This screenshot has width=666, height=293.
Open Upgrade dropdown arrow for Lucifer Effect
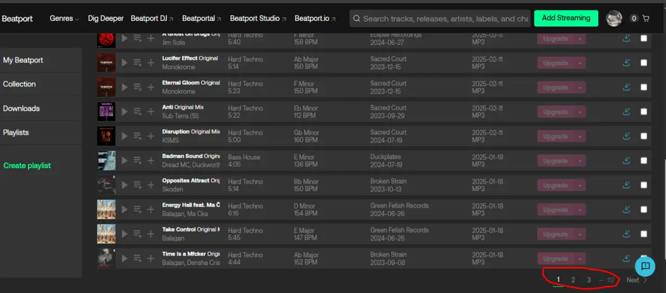[x=580, y=63]
